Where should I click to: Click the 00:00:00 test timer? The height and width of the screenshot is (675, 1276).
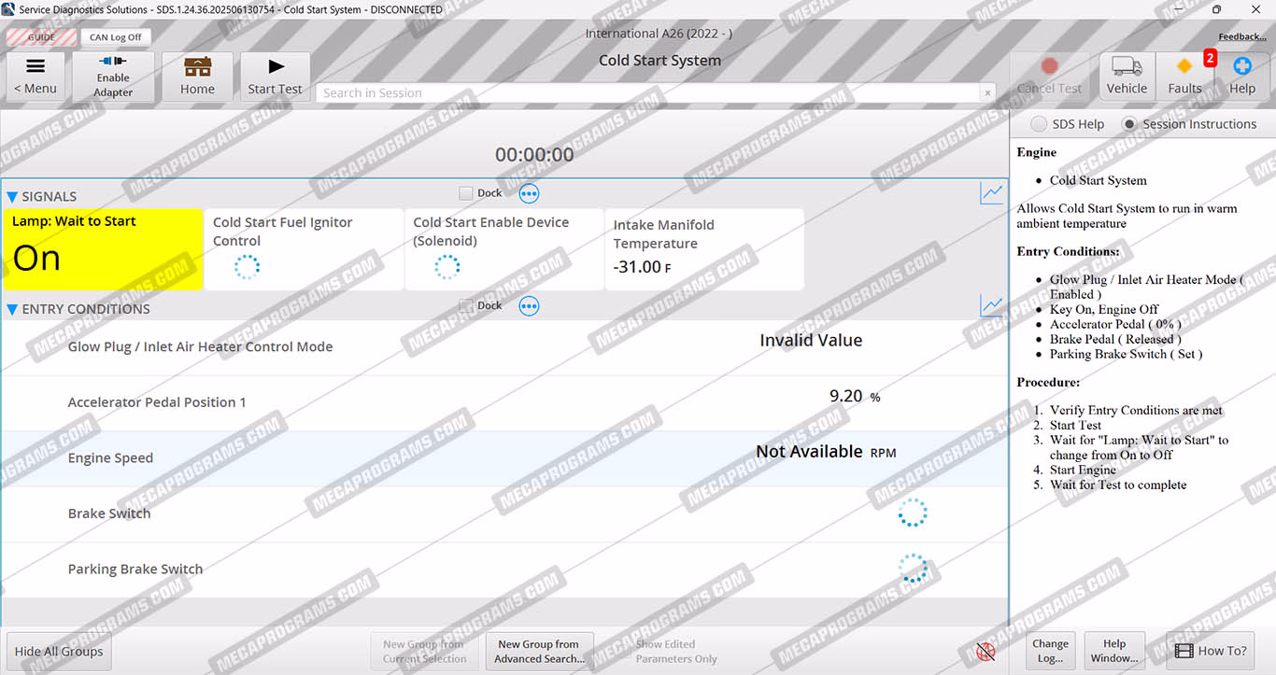(534, 155)
